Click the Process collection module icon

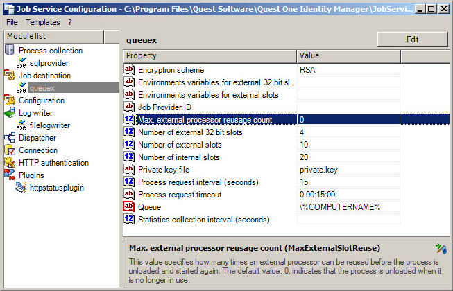pos(10,50)
